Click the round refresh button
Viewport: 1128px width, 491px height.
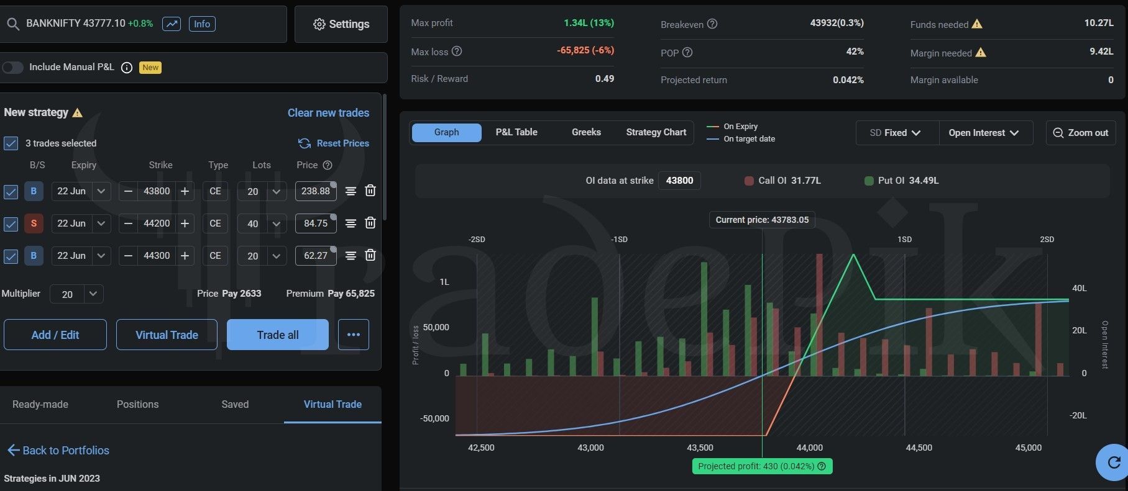click(1114, 462)
